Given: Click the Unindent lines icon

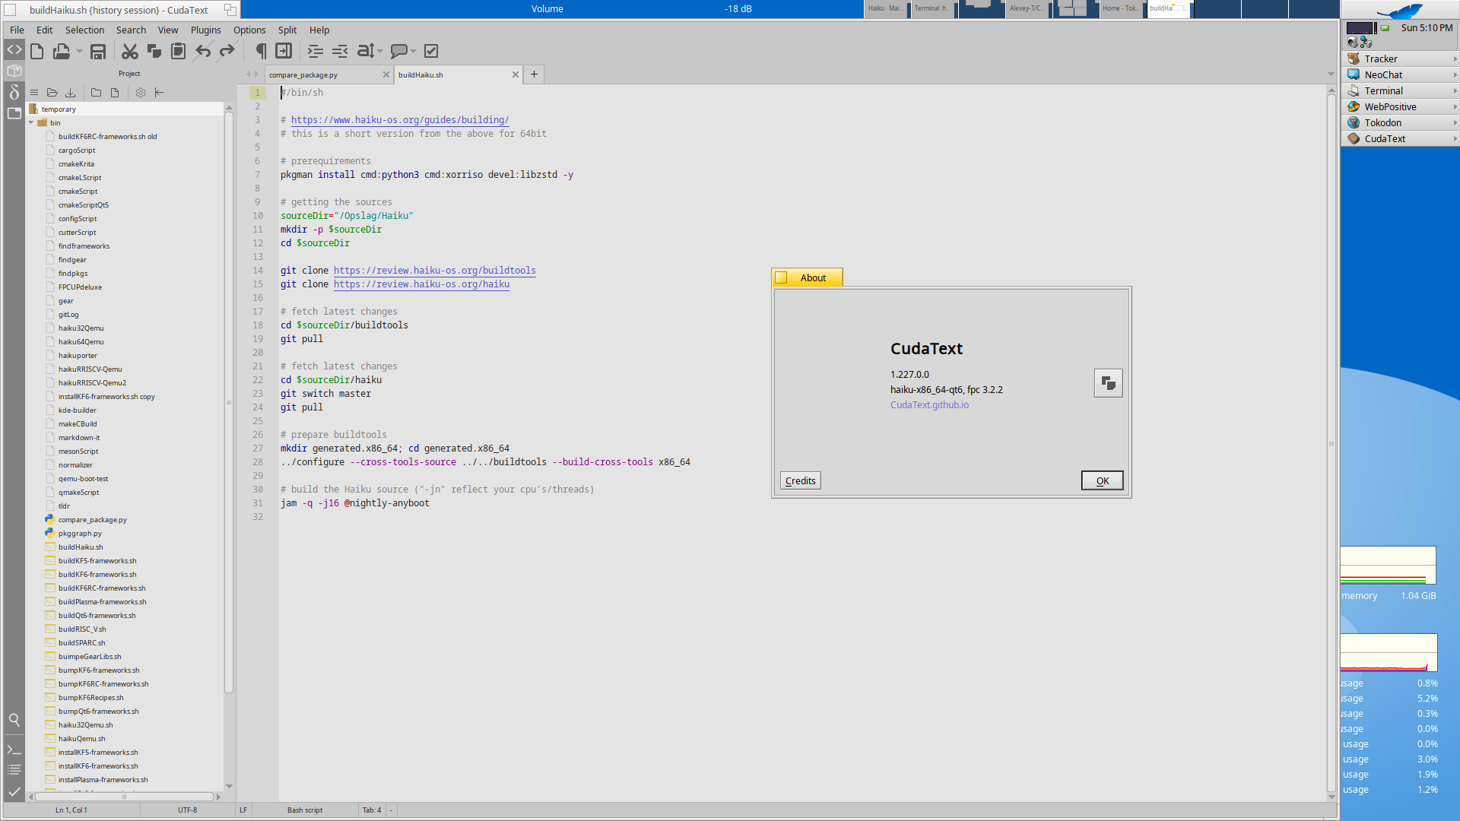Looking at the screenshot, I should tap(340, 51).
